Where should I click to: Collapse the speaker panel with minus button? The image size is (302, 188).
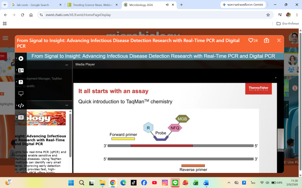tap(67, 65)
